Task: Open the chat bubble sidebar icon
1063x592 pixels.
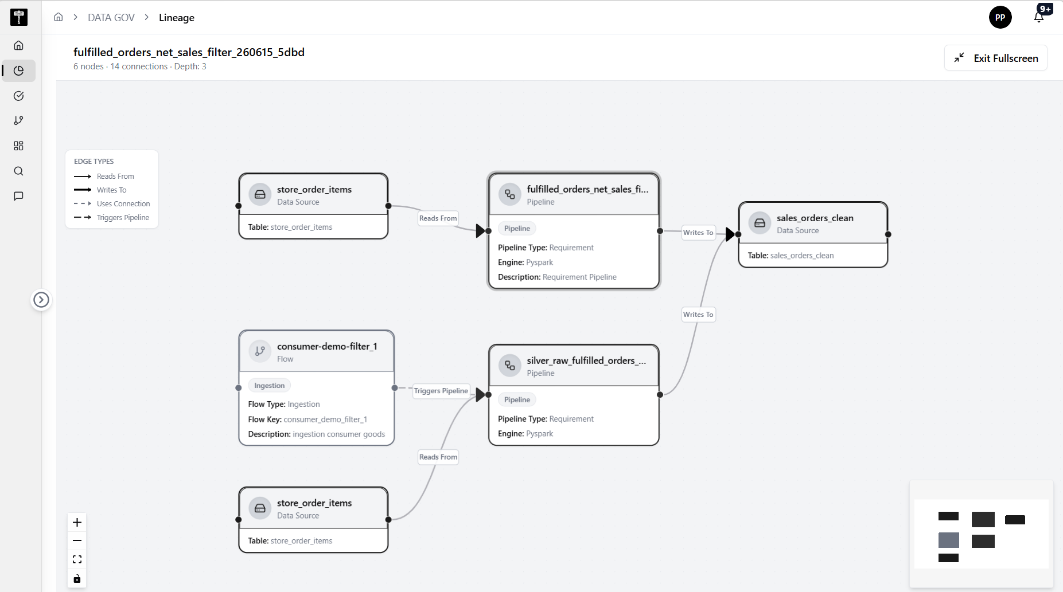Action: coord(18,196)
